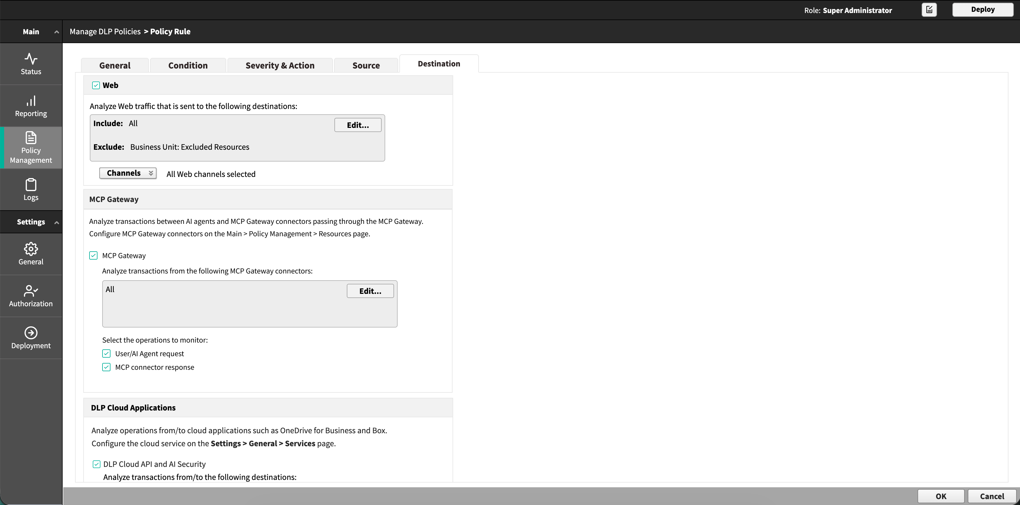Image resolution: width=1020 pixels, height=505 pixels.
Task: Expand the Channels dropdown
Action: pyautogui.click(x=128, y=173)
